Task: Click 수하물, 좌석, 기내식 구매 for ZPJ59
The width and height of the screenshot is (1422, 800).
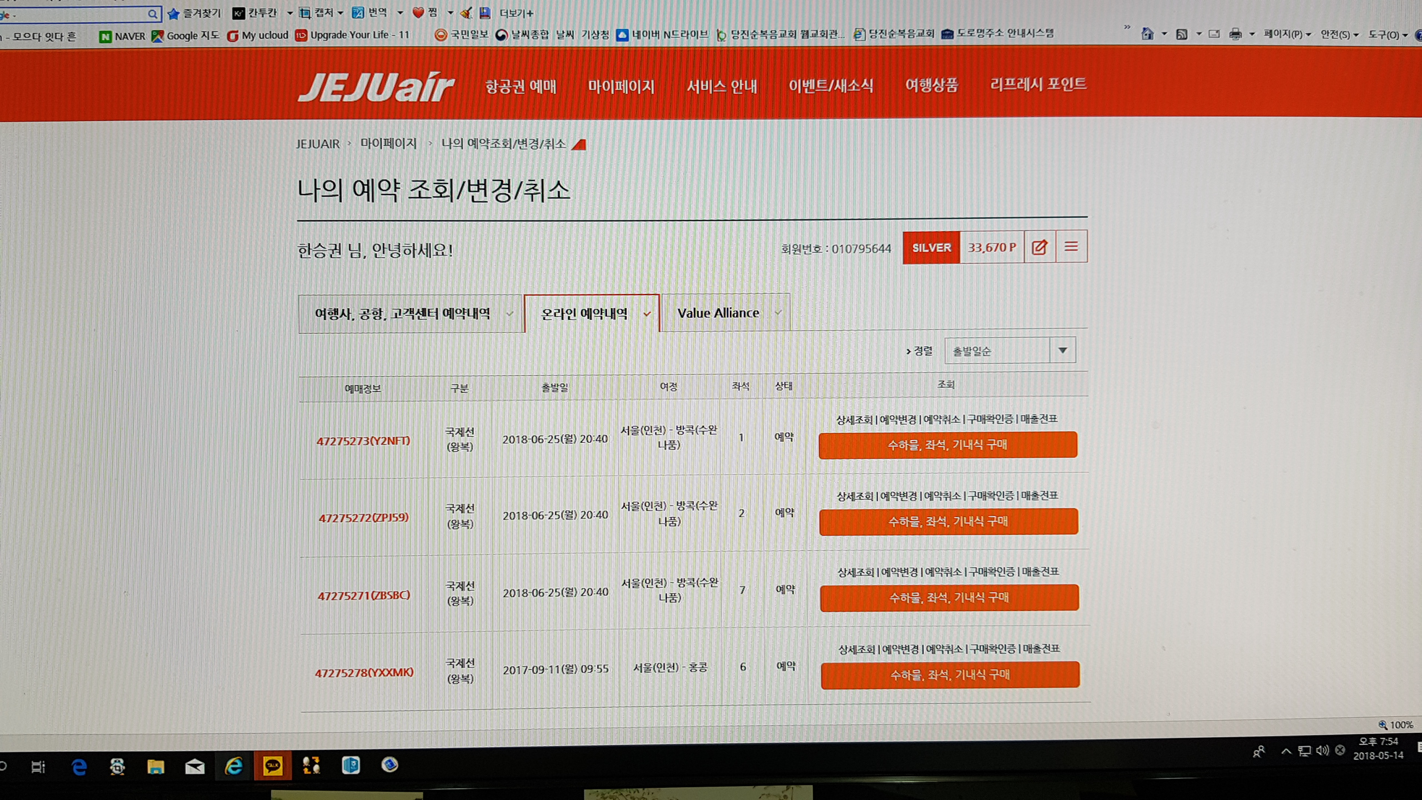Action: 948,522
